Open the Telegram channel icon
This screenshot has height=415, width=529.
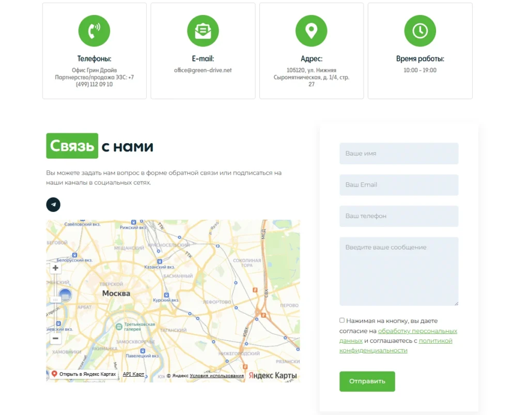[x=53, y=205]
